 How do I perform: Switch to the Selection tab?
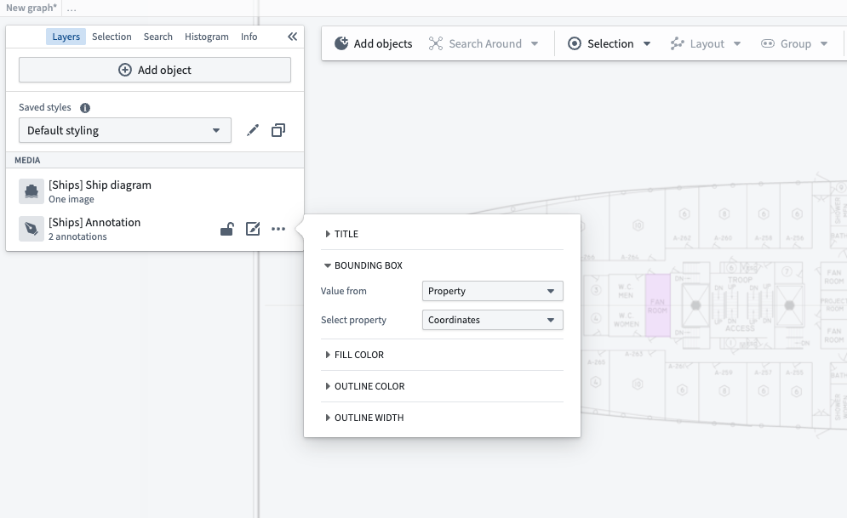(112, 37)
